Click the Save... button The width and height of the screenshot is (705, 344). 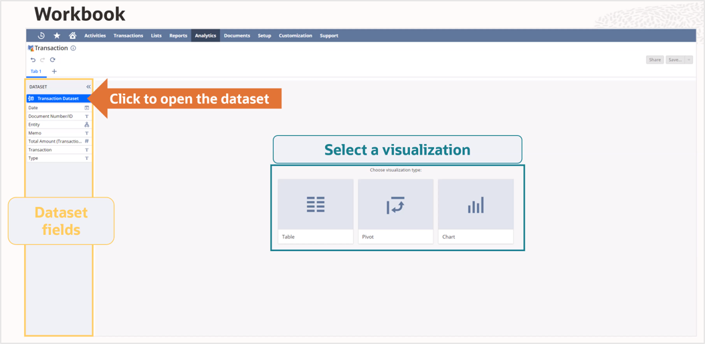point(675,60)
